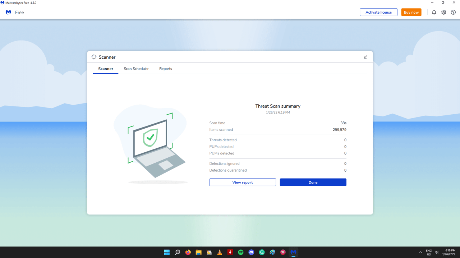460x258 pixels.
Task: Switch to the Reports tab
Action: (166, 69)
